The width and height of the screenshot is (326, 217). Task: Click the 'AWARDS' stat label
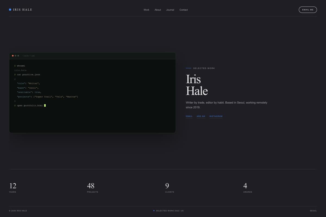click(247, 192)
